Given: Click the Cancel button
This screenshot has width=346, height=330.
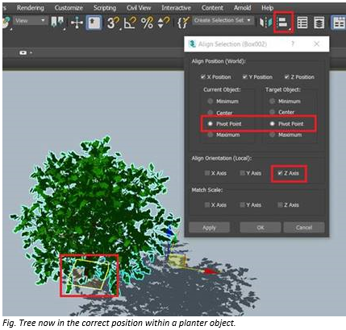Looking at the screenshot, I should pyautogui.click(x=304, y=228).
